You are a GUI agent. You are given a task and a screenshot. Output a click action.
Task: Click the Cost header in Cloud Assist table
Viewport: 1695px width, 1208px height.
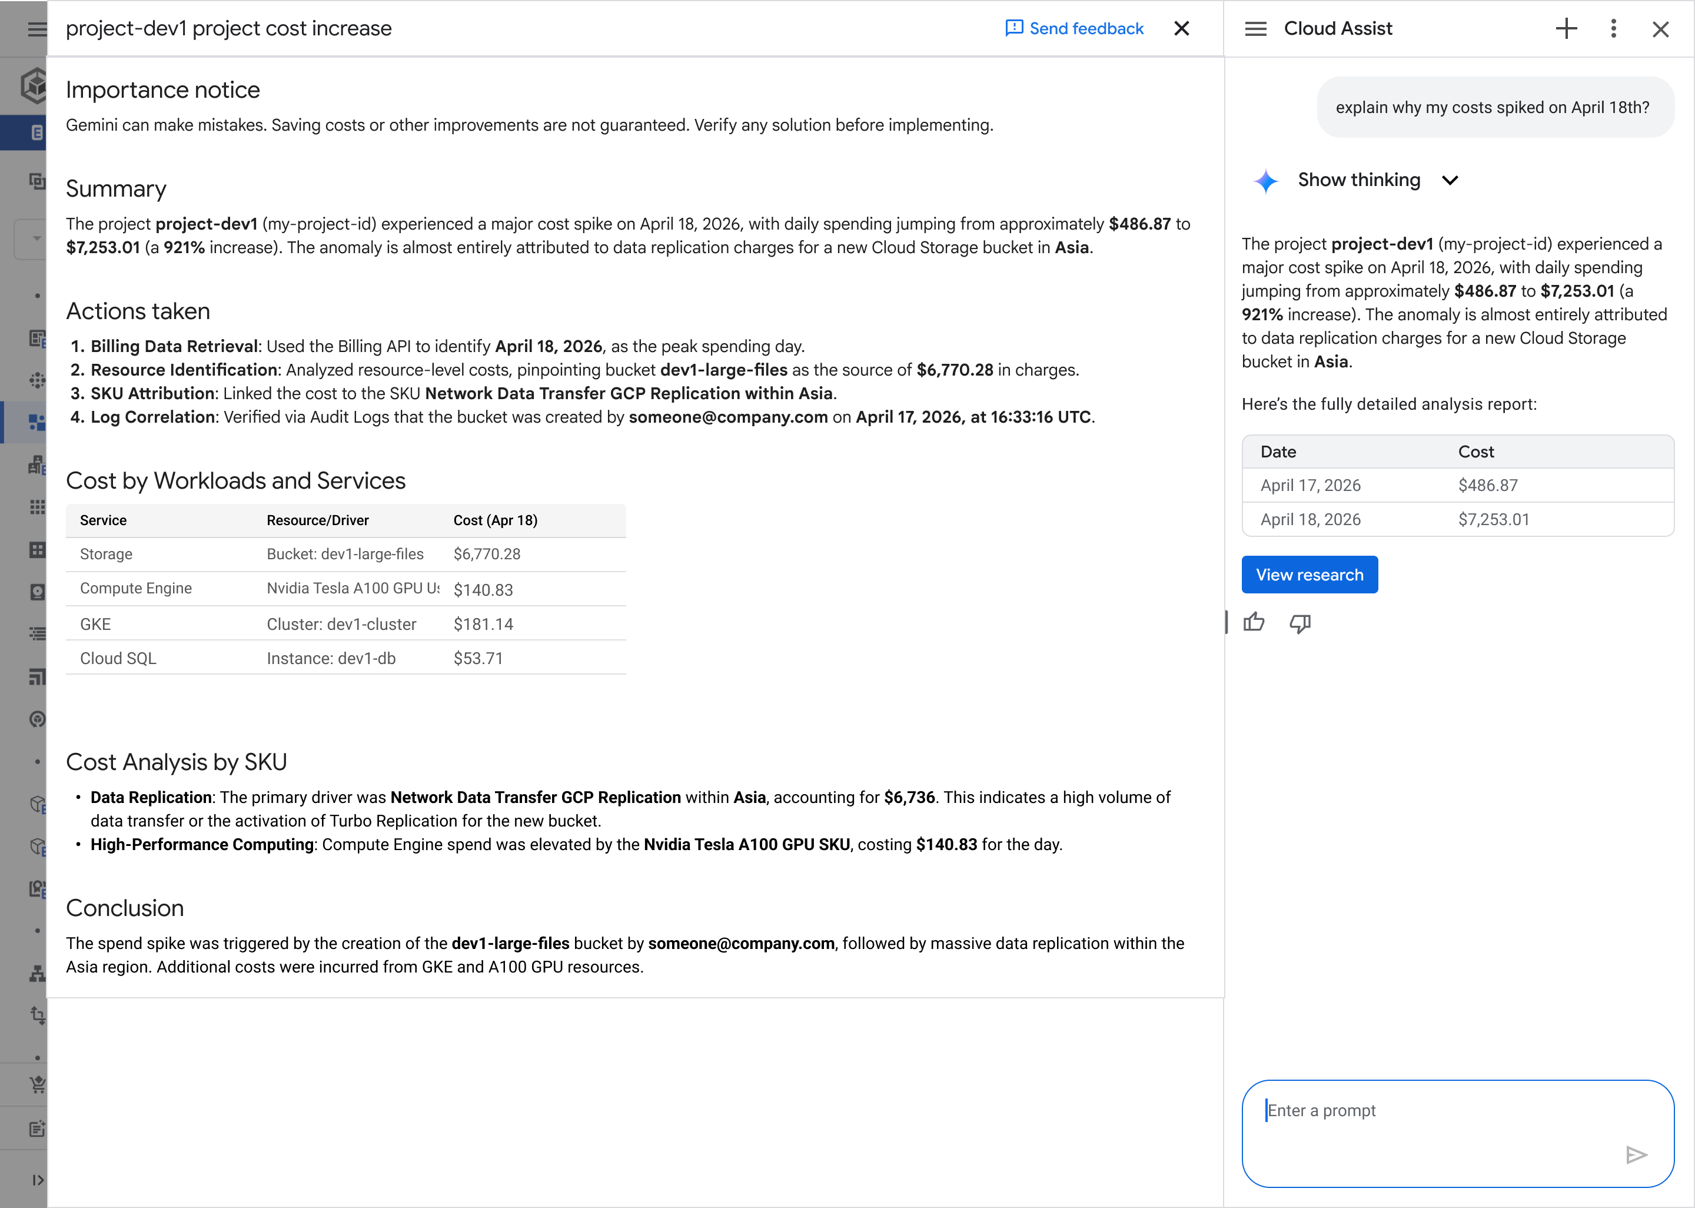pos(1475,452)
